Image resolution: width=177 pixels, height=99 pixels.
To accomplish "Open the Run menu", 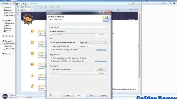I will (46, 7).
